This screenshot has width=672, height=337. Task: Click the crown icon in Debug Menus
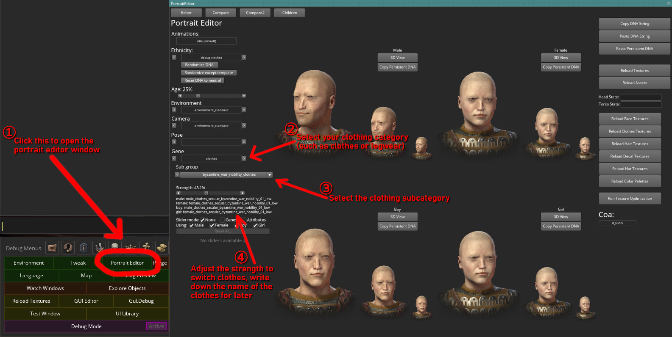pyautogui.click(x=131, y=248)
